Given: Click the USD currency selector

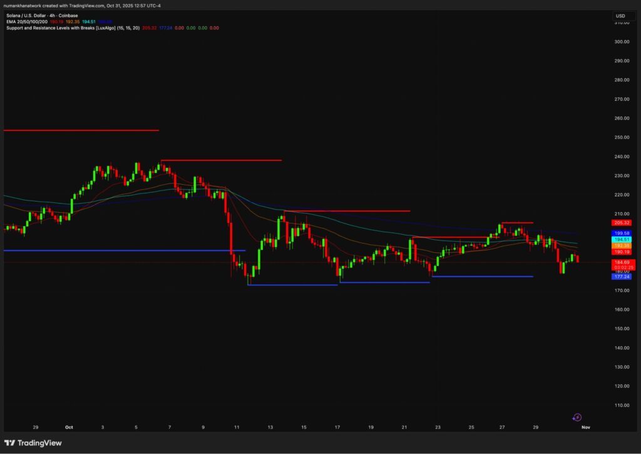Looking at the screenshot, I should click(620, 16).
